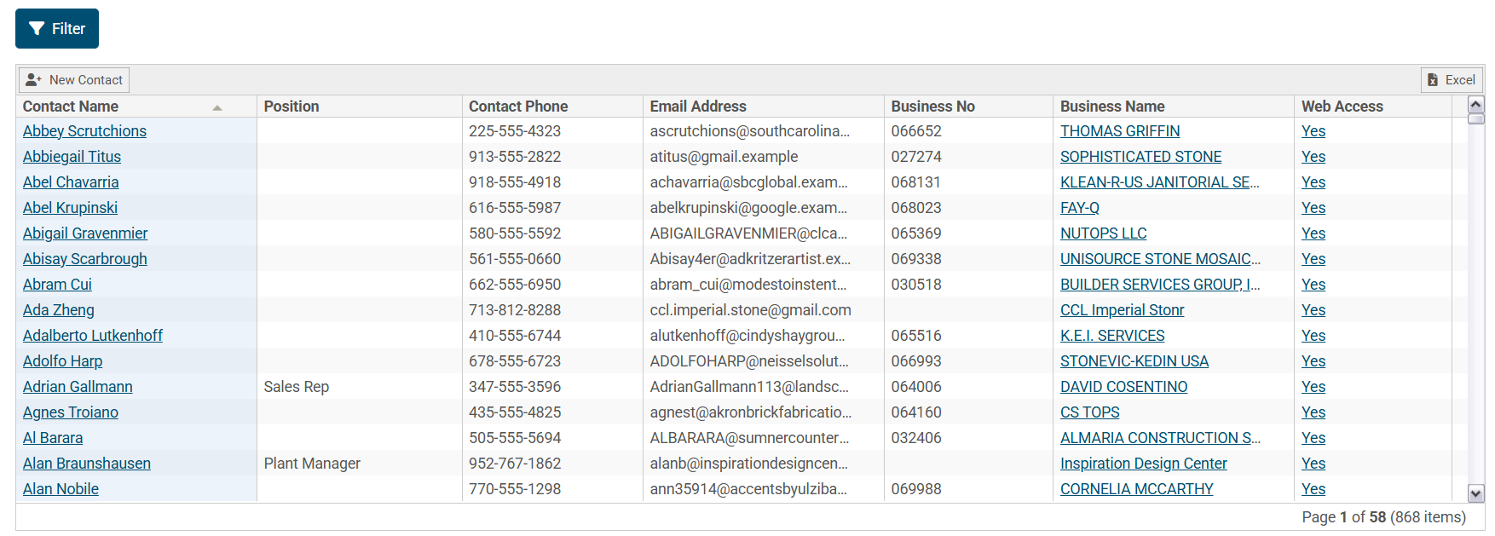Click Web Access Yes for Alan Nobile
Screen dimensions: 1495x536
pos(1313,489)
